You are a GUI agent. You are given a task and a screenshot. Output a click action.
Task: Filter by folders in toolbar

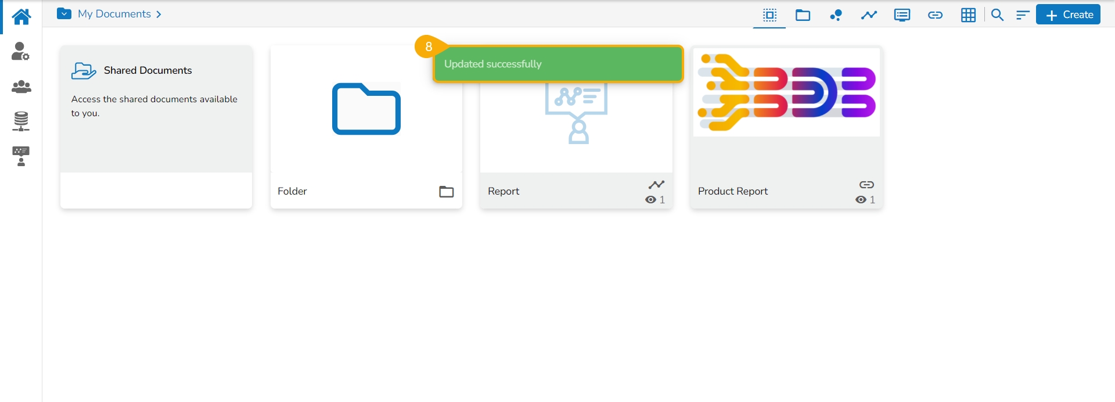[803, 16]
